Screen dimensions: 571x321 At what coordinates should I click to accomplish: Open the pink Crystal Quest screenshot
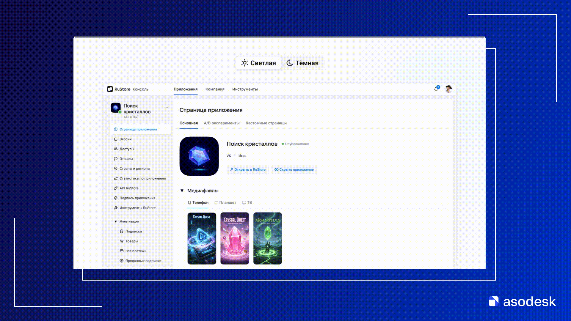click(x=235, y=238)
